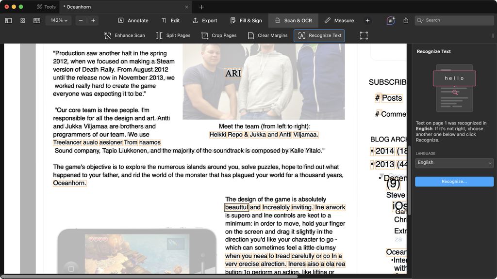Select the Recognize Text tool
The image size is (497, 279).
(x=319, y=35)
